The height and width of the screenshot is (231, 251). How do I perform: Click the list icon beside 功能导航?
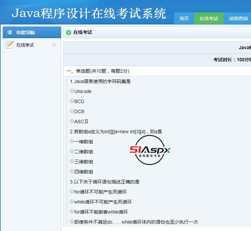coord(10,32)
